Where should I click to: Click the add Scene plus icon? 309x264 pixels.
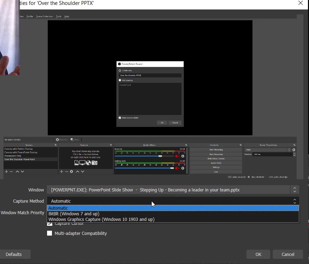(6, 171)
